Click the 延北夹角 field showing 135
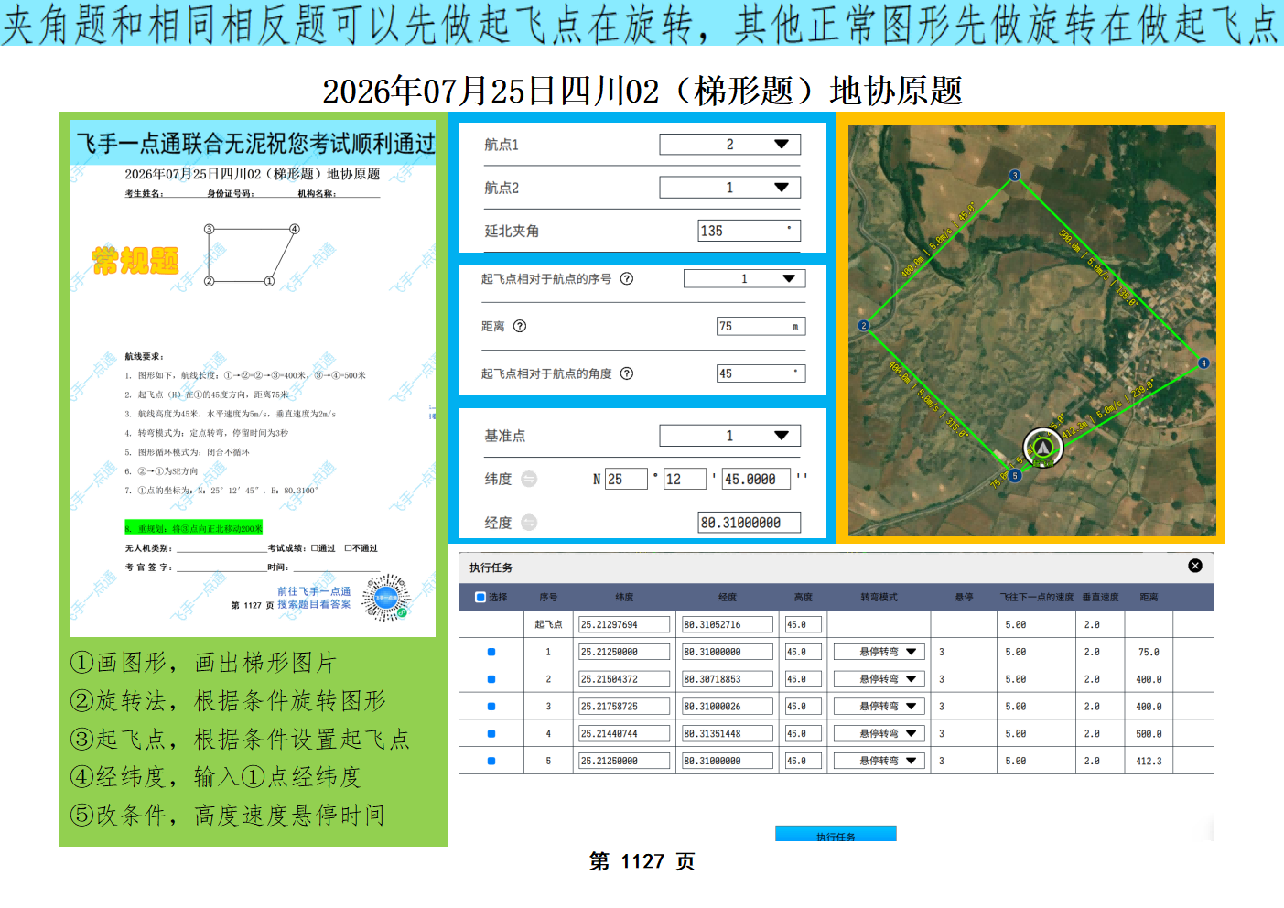 750,231
